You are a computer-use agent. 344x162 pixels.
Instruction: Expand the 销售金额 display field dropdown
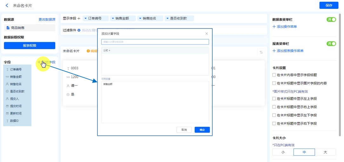coord(123,18)
